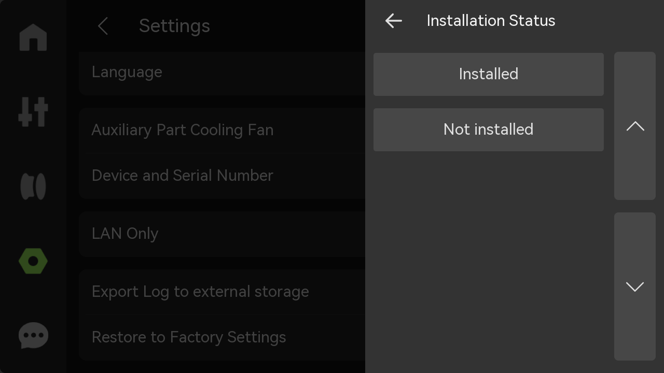
Task: Select the green hexagon settings icon
Action: coord(33,261)
